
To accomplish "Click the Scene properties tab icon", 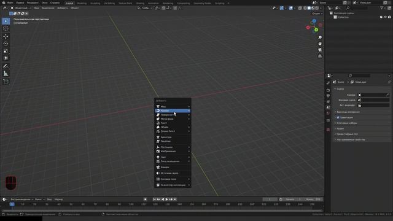I will tap(328, 107).
